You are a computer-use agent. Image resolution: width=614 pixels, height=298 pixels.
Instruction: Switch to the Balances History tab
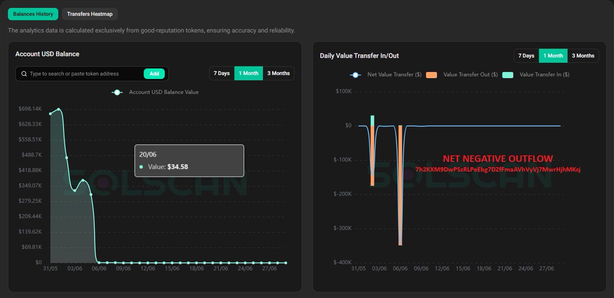33,14
